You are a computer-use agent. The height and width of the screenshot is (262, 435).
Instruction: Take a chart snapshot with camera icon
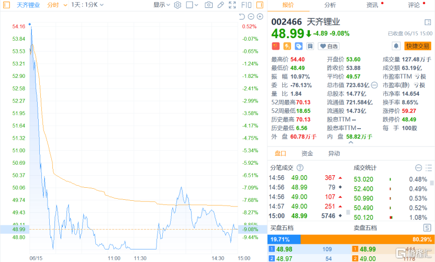209,5
